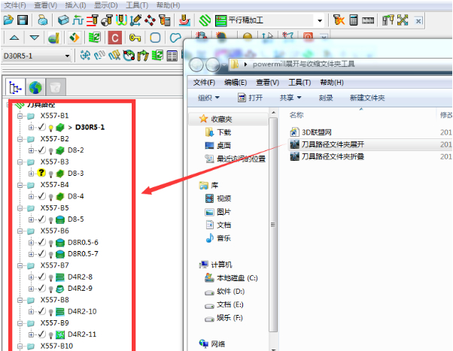Image resolution: width=453 pixels, height=351 pixels.
Task: Click the table list icon beside D30R5-1
Action: [172, 56]
